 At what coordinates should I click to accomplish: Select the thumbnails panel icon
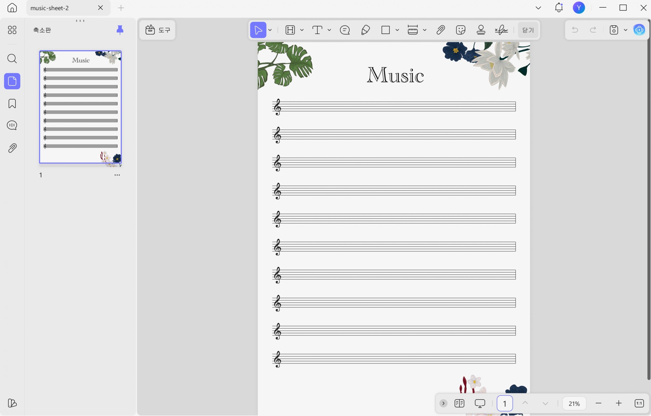click(12, 81)
